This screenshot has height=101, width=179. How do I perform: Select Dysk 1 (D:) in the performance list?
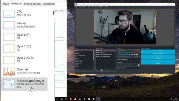click(24, 48)
